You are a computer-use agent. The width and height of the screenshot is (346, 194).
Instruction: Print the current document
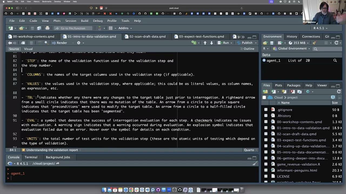coord(47,28)
